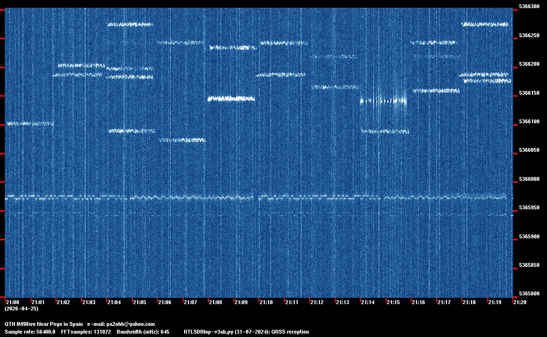547x337 pixels.
Task: Click the 21:15 time axis label
Action: pos(393,302)
